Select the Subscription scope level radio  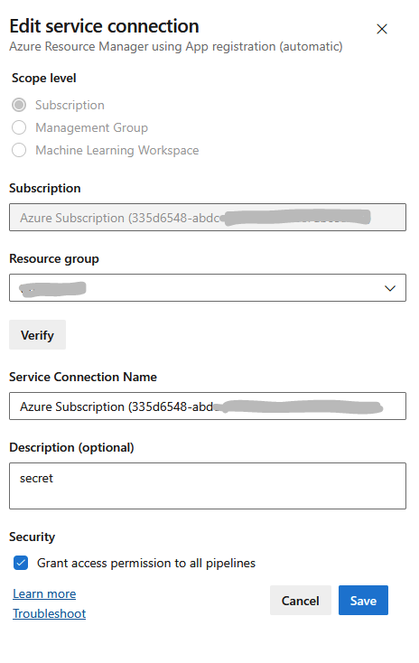pos(19,105)
